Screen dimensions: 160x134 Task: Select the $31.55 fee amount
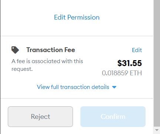(130, 63)
